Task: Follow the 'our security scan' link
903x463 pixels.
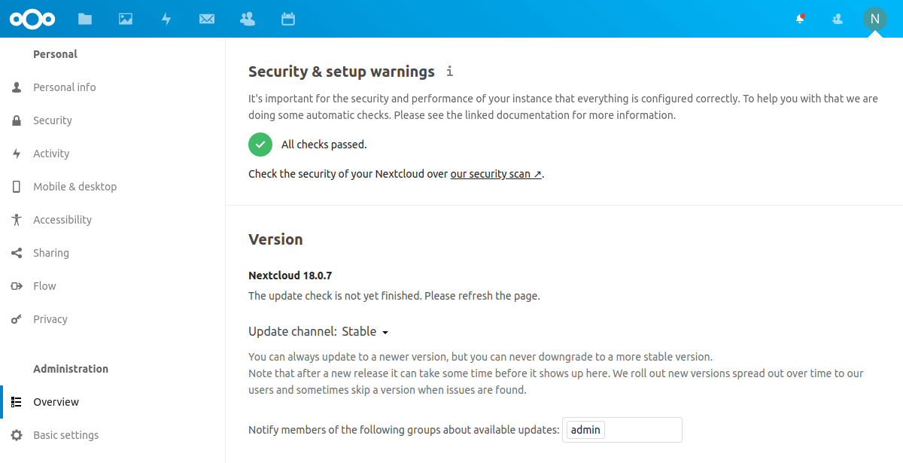Action: click(x=496, y=174)
